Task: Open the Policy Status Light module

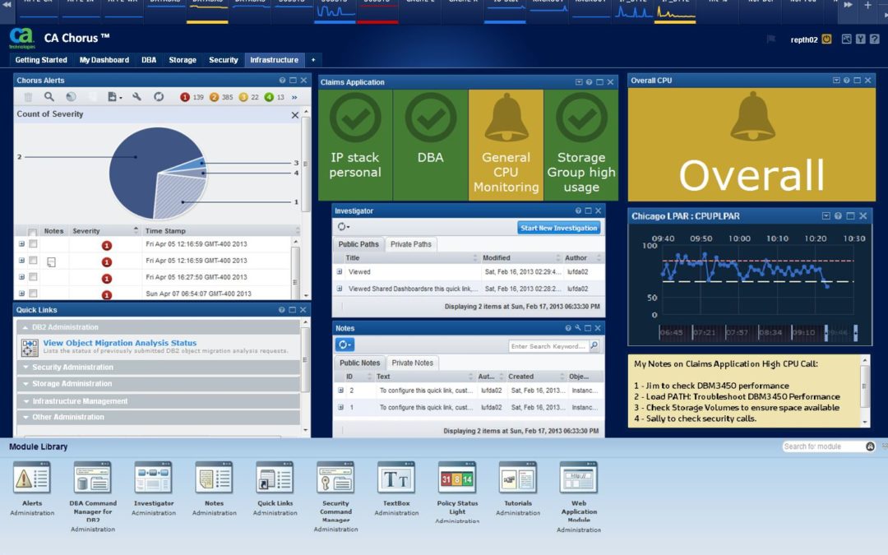Action: pos(457,478)
